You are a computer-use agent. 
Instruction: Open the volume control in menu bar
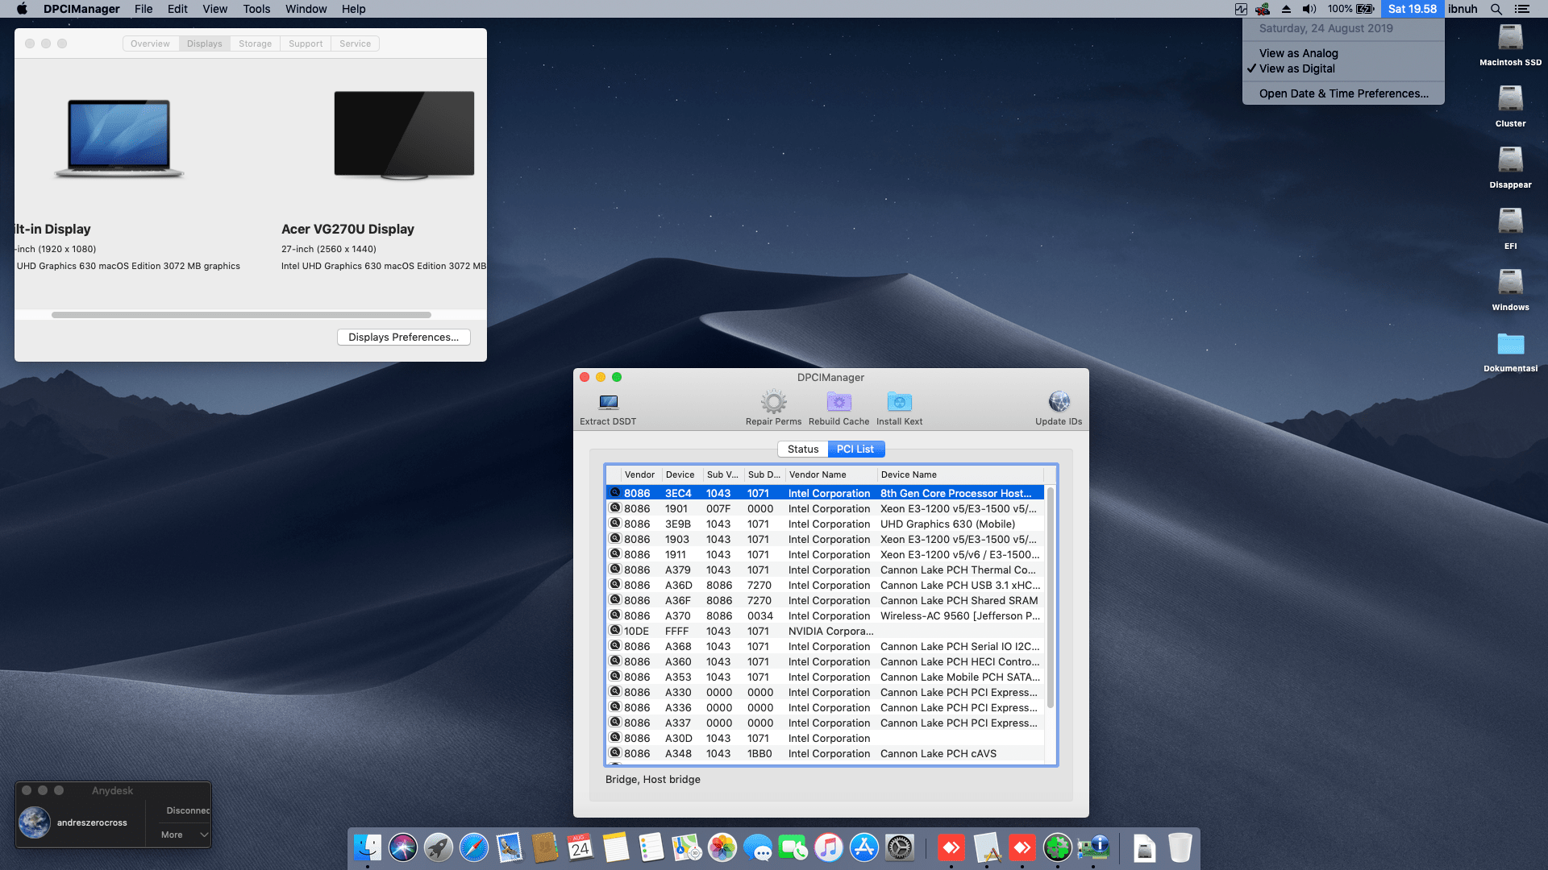click(x=1309, y=9)
